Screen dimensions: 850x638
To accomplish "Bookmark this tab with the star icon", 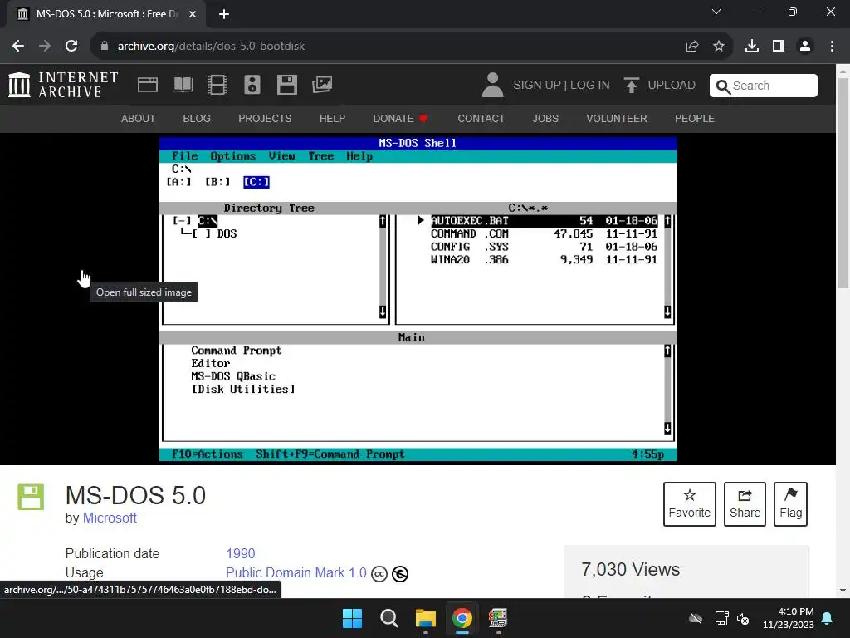I will point(719,47).
